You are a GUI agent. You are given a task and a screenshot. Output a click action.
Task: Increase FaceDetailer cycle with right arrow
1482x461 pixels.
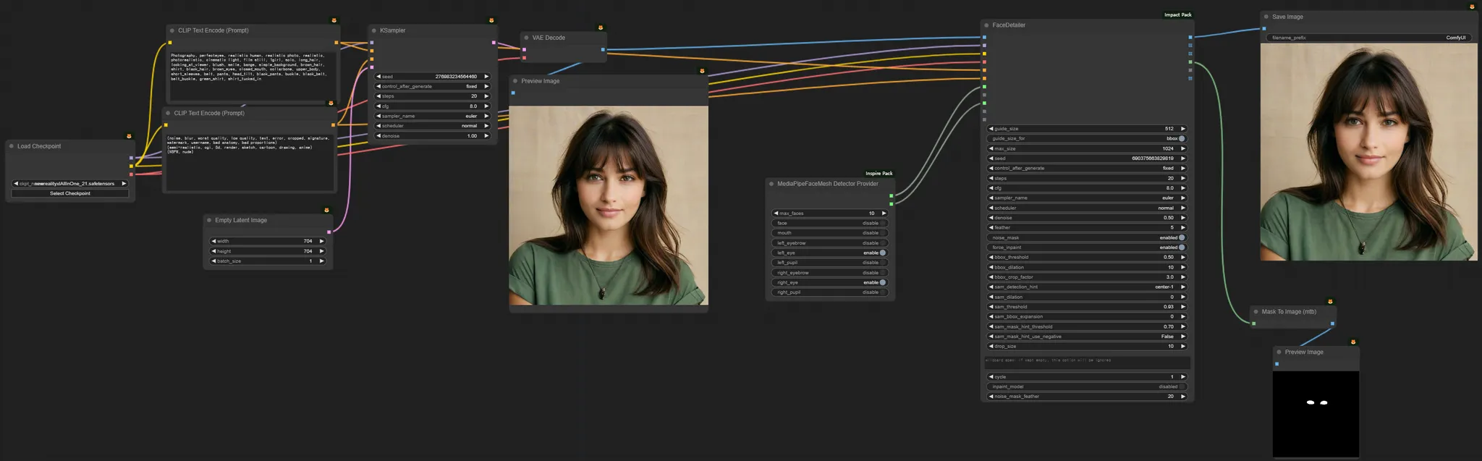1183,377
